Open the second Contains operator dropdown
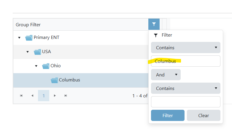This screenshot has width=232, height=131. (185, 88)
